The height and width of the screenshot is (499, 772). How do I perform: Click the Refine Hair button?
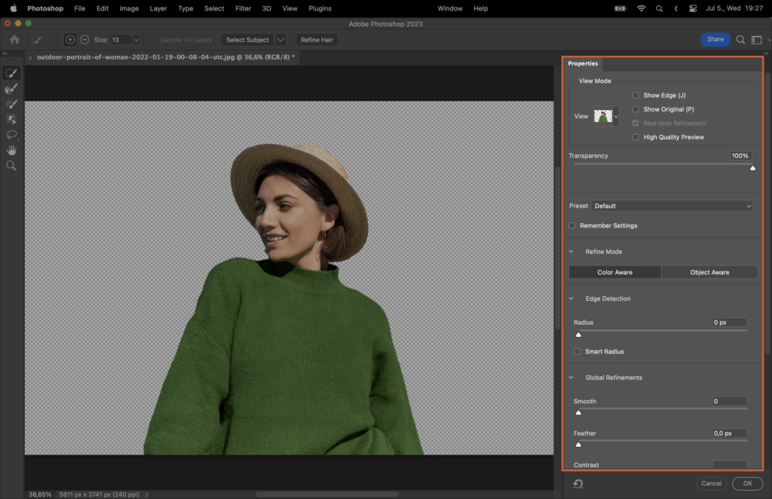316,39
